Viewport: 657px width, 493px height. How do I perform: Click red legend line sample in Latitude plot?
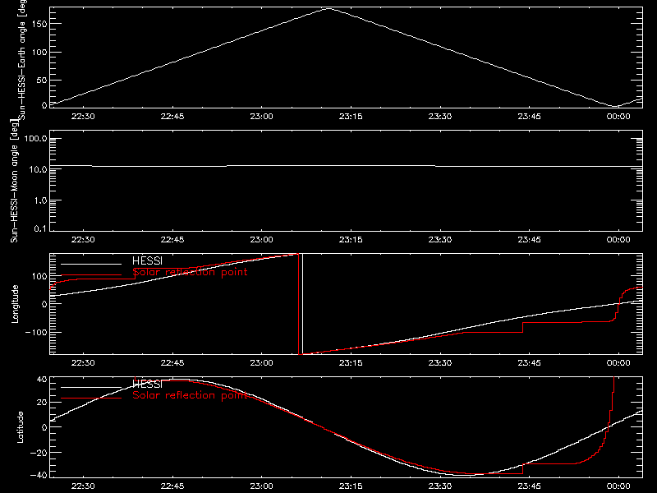[91, 398]
